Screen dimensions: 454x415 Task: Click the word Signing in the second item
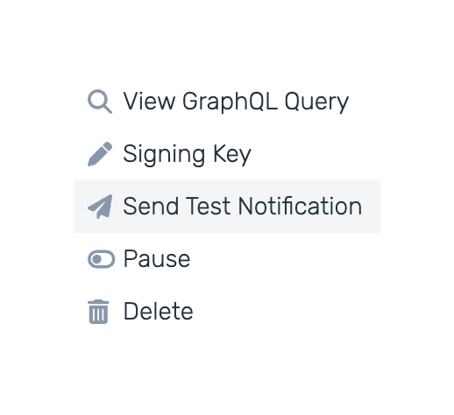pyautogui.click(x=164, y=154)
